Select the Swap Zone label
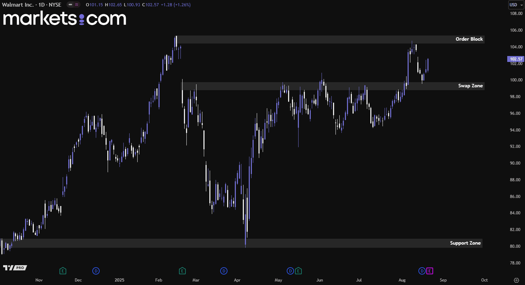This screenshot has height=285, width=525. pyautogui.click(x=470, y=86)
